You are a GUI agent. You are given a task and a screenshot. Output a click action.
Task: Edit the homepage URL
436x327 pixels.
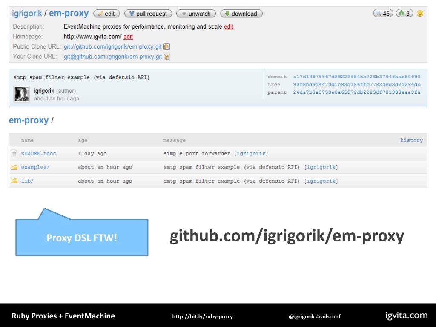128,37
